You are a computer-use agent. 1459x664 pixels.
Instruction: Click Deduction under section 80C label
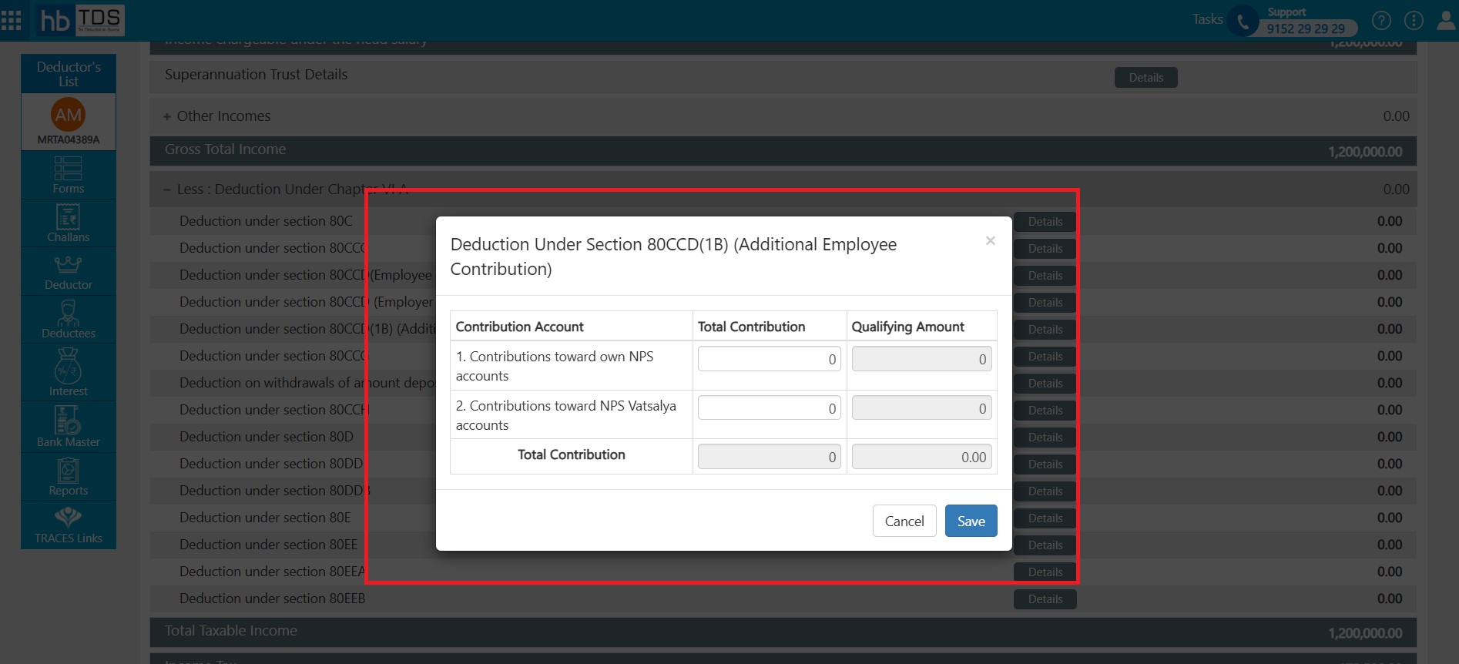click(266, 221)
